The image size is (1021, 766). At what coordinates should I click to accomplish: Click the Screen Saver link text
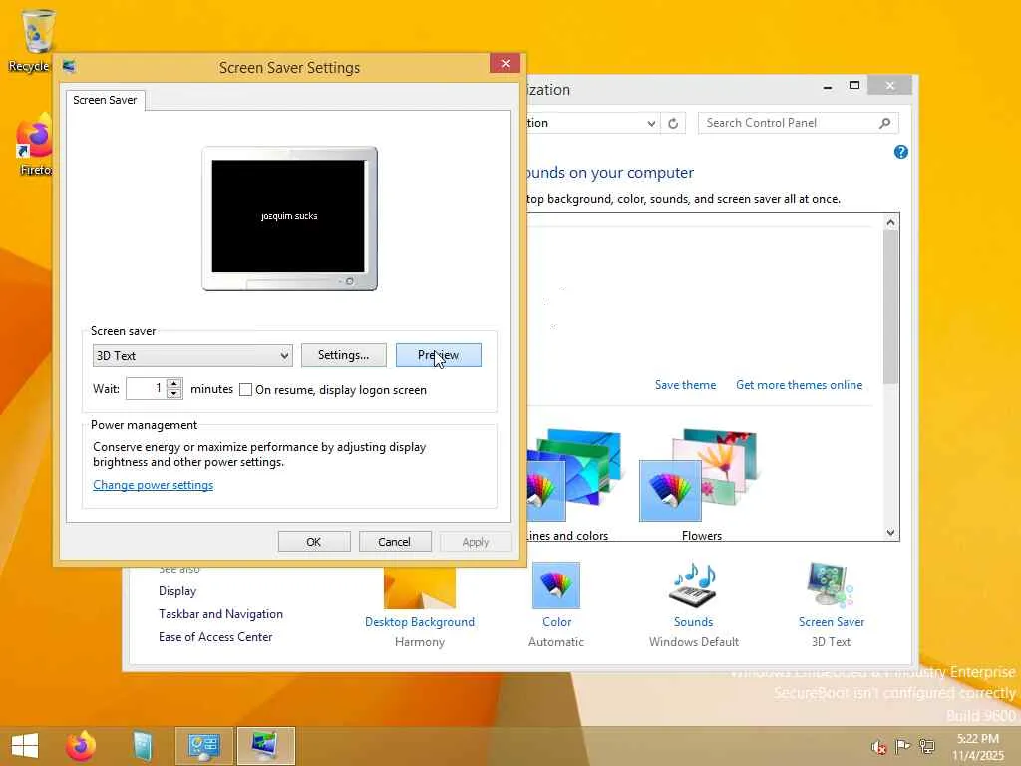pyautogui.click(x=831, y=622)
